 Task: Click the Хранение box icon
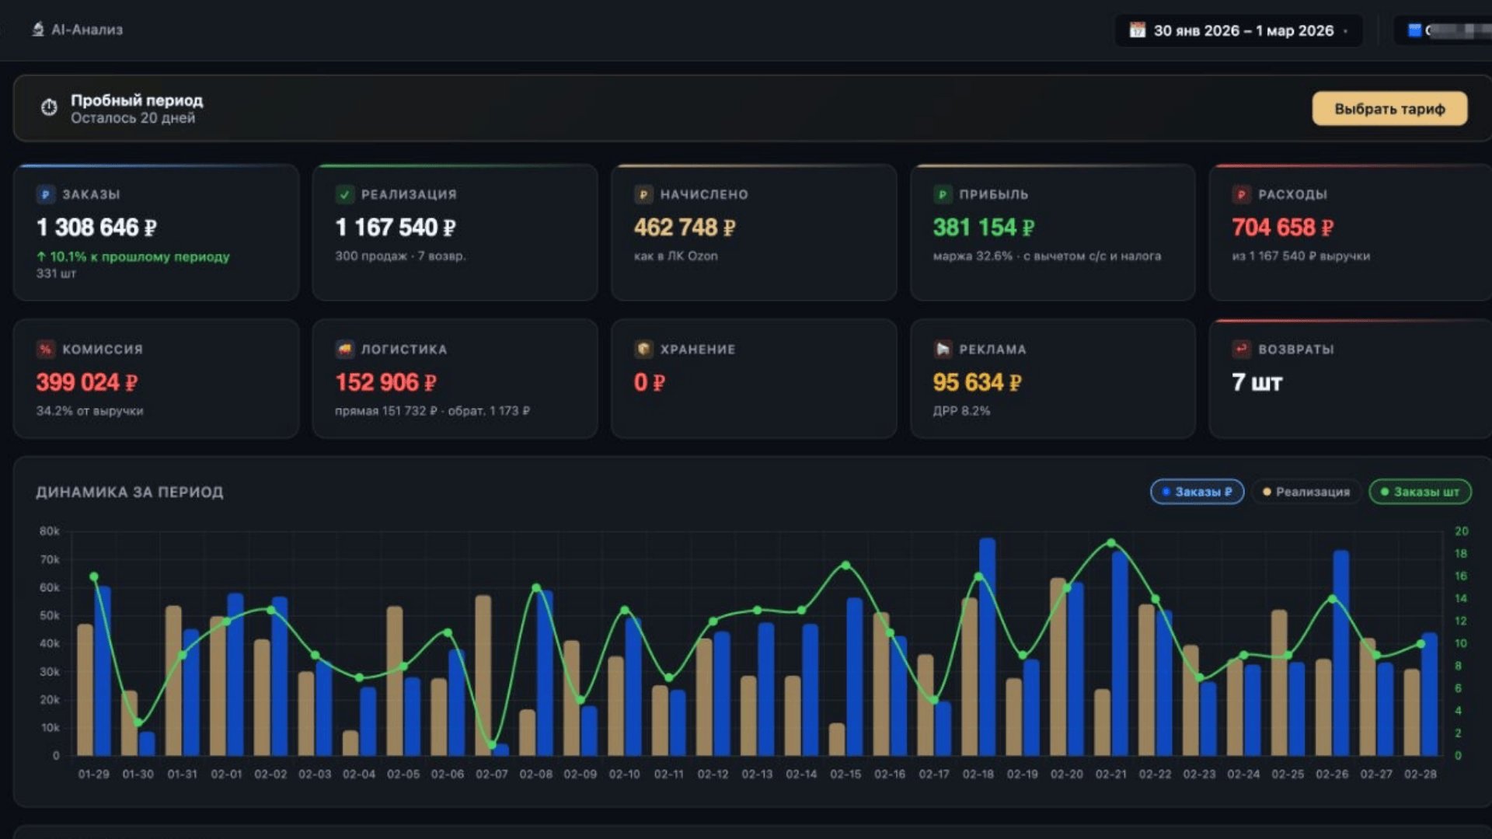pyautogui.click(x=643, y=350)
